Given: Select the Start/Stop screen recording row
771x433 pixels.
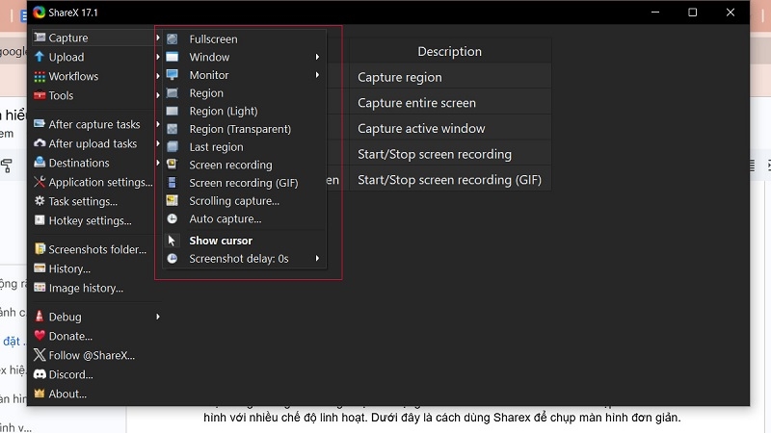Looking at the screenshot, I should pyautogui.click(x=450, y=154).
